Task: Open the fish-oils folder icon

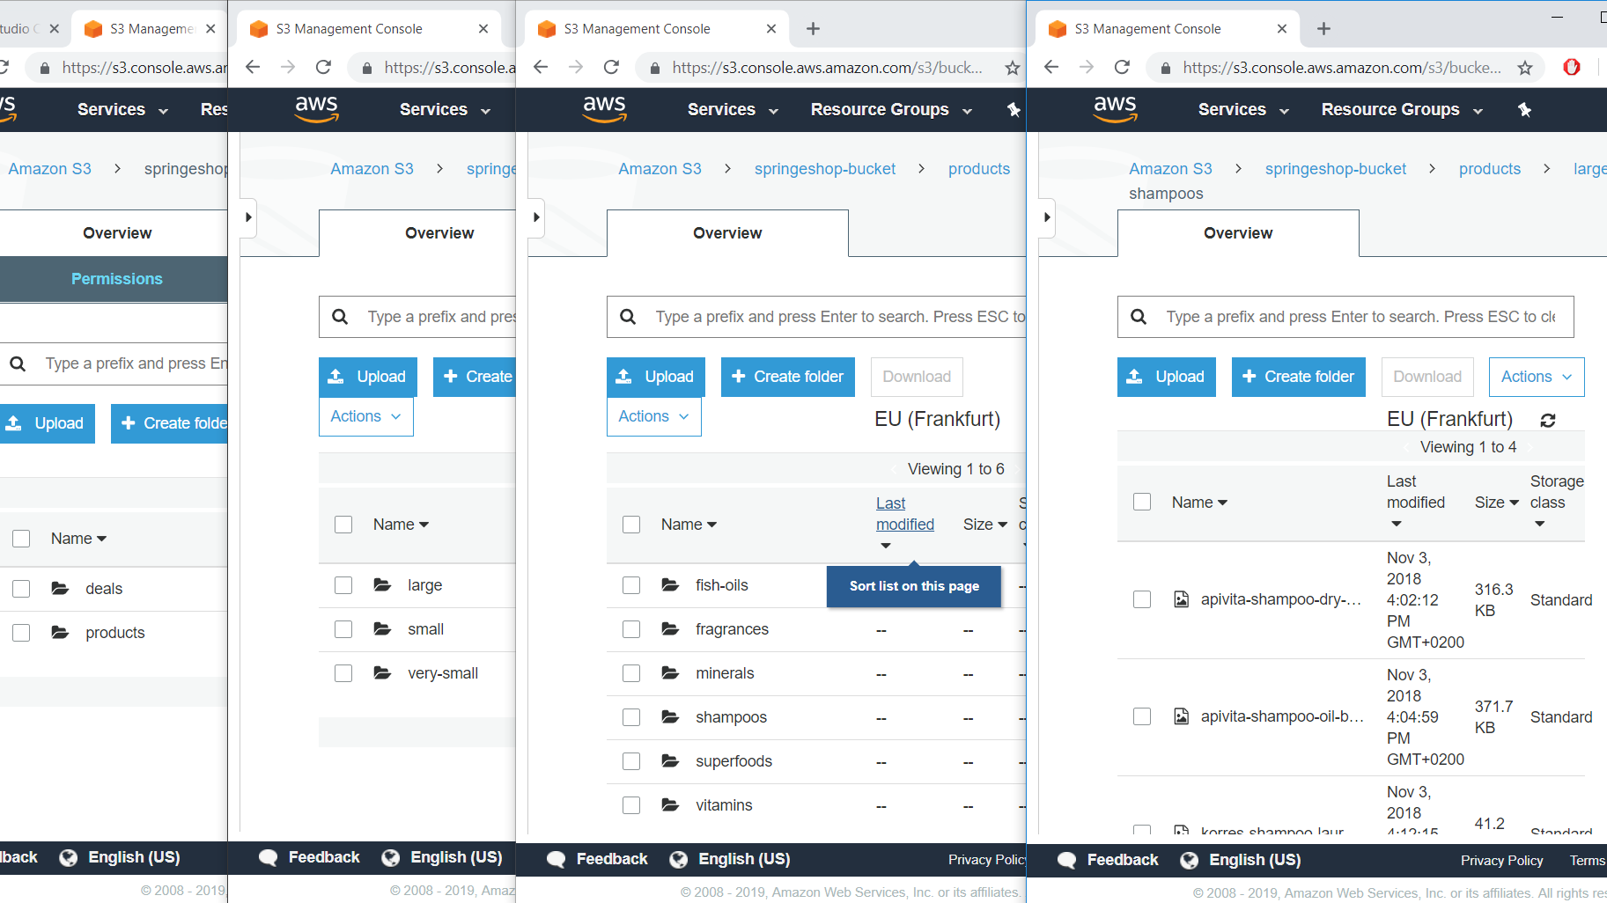Action: click(x=670, y=584)
